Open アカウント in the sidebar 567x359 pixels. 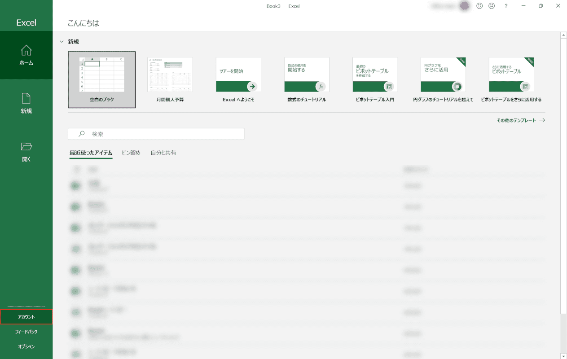pyautogui.click(x=26, y=317)
